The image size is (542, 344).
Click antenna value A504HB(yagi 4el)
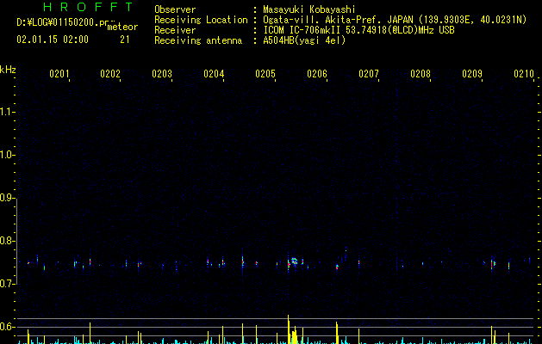pos(304,40)
